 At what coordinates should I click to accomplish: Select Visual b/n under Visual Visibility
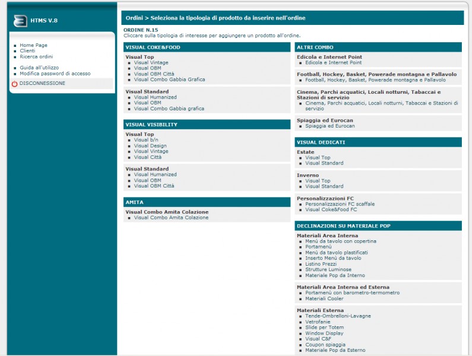tap(146, 140)
